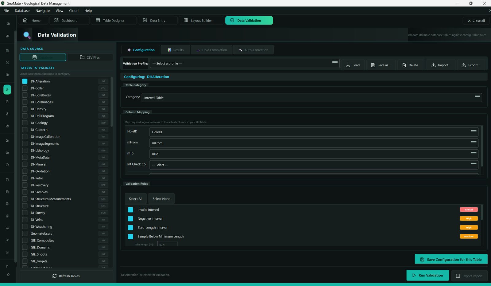Click the crosshair target icon in the left sidebar
Viewport: 491px width, 286px height.
point(7,165)
